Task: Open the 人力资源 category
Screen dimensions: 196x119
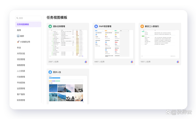Action: pos(21,71)
